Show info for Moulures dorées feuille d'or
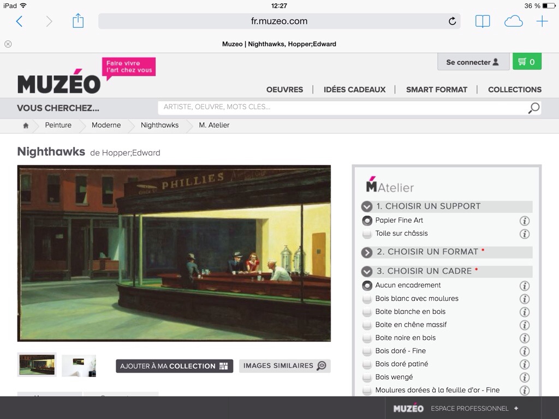 click(x=525, y=391)
